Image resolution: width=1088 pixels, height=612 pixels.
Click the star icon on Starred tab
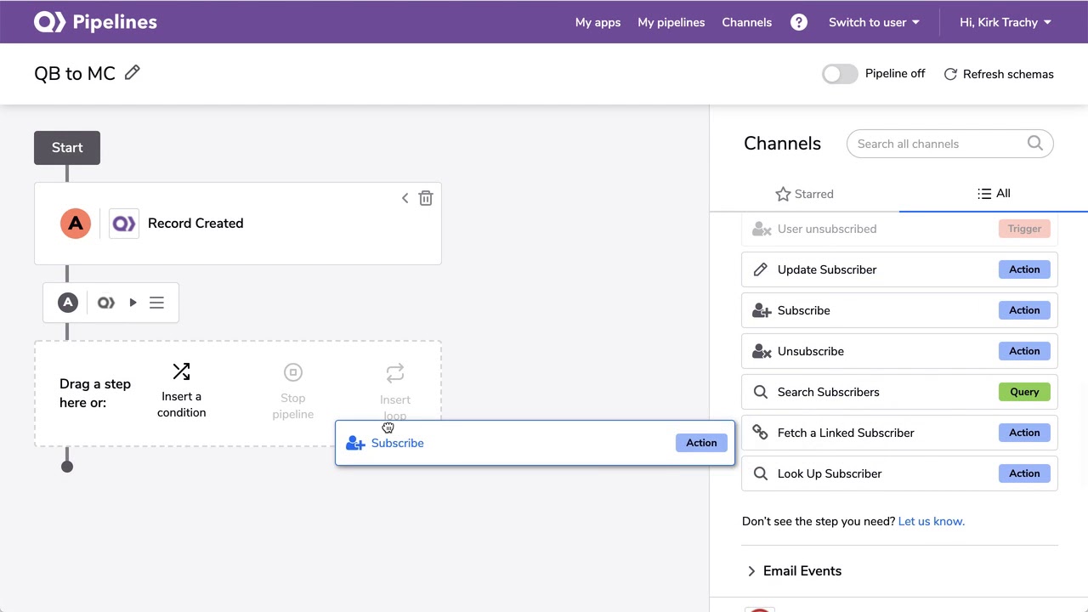point(783,194)
